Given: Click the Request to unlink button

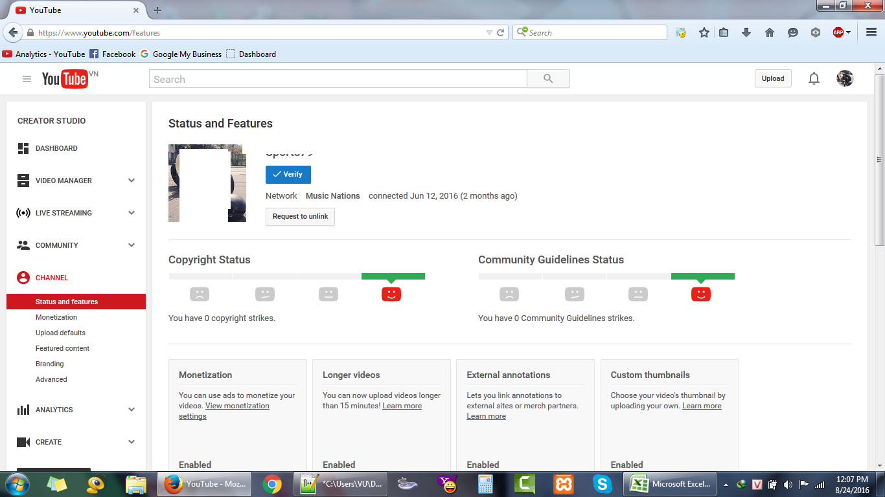Looking at the screenshot, I should pyautogui.click(x=300, y=216).
